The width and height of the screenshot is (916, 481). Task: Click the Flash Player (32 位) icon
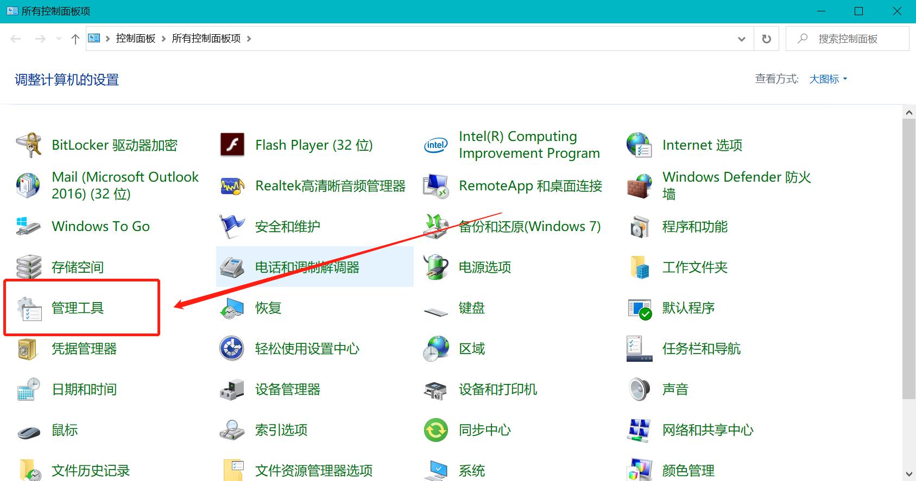[232, 145]
